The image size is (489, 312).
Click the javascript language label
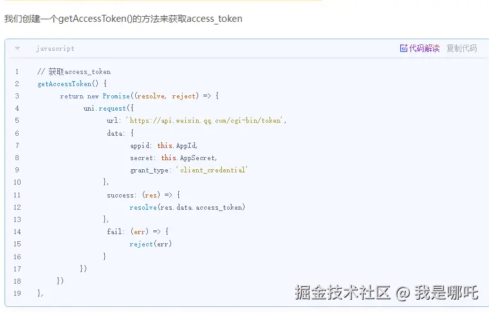[55, 48]
